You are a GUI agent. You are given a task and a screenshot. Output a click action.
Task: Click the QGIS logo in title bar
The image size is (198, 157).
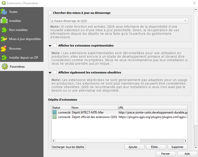point(4,3)
